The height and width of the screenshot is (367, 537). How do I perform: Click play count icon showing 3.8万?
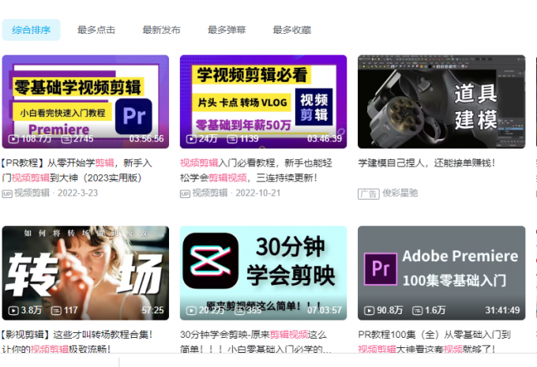pyautogui.click(x=13, y=310)
